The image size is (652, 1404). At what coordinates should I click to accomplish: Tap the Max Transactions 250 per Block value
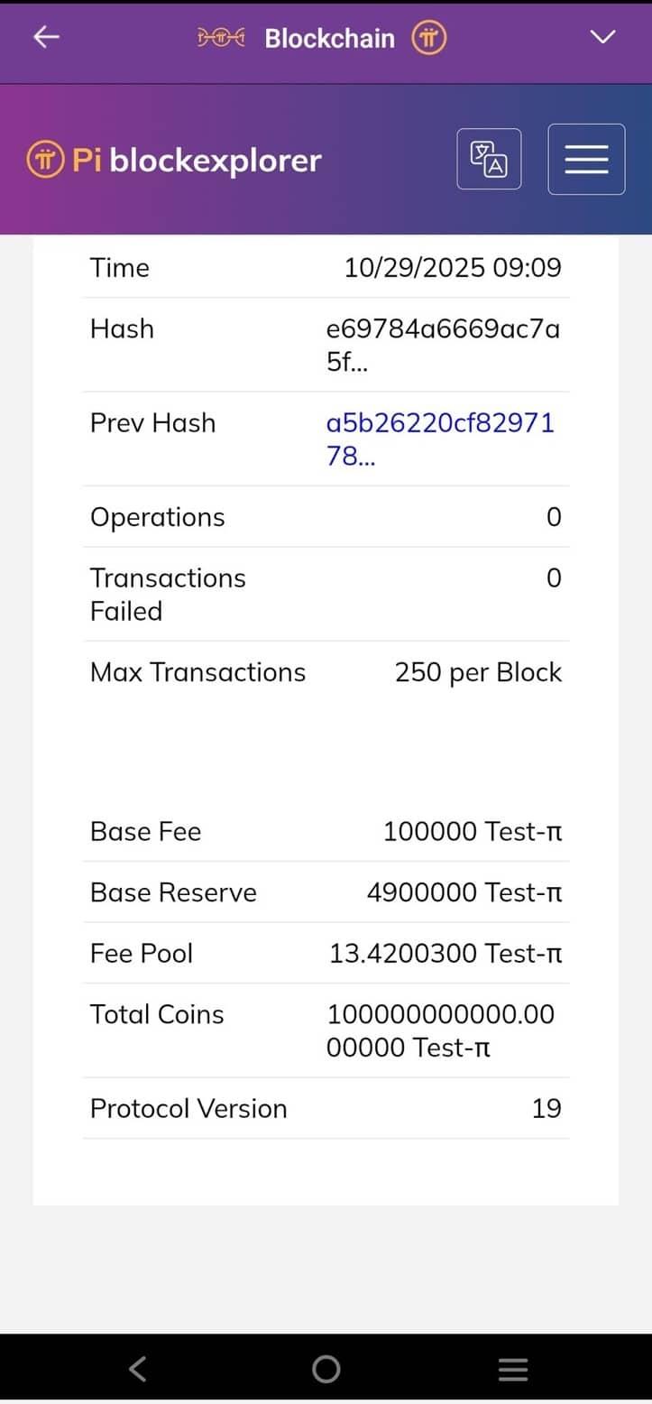[478, 672]
